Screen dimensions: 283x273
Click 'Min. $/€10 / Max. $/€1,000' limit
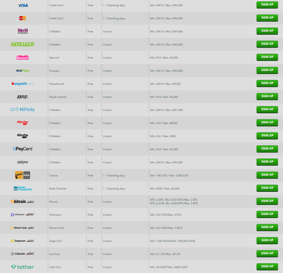pyautogui.click(x=166, y=110)
